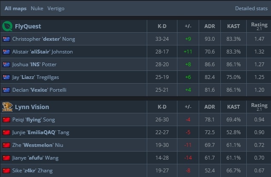This screenshot has height=177, width=271.
Task: Click the Australian flag next to Vexite
Action: click(6, 90)
